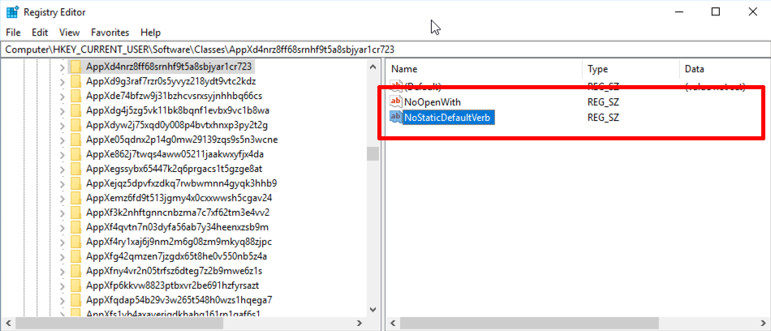
Task: Click folder icon of AppXemz6fd9t513jgmy4x0cxxwwsh5cgav24
Action: 75,198
